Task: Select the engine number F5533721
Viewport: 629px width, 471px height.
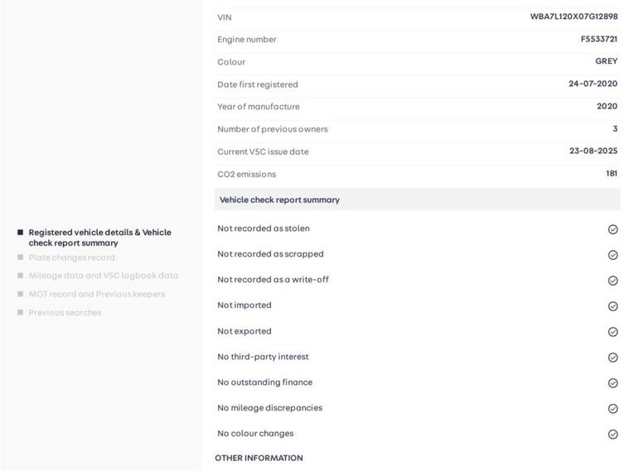Action: [x=598, y=39]
